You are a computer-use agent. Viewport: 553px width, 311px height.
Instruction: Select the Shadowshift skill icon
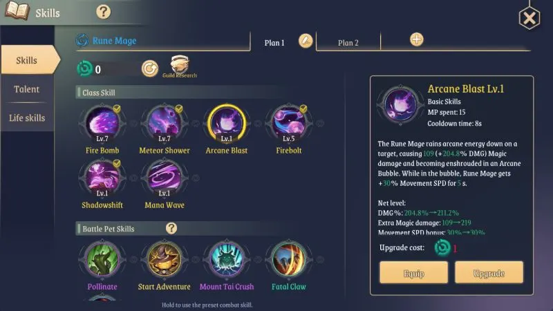[102, 178]
